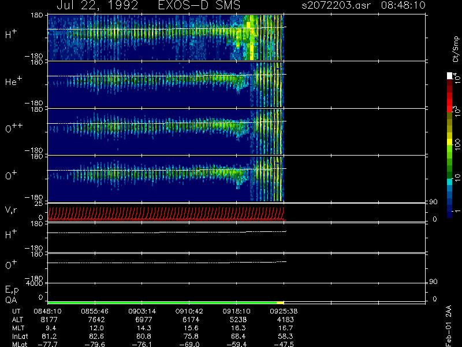Click the red V,r sawtooth trace

point(166,213)
